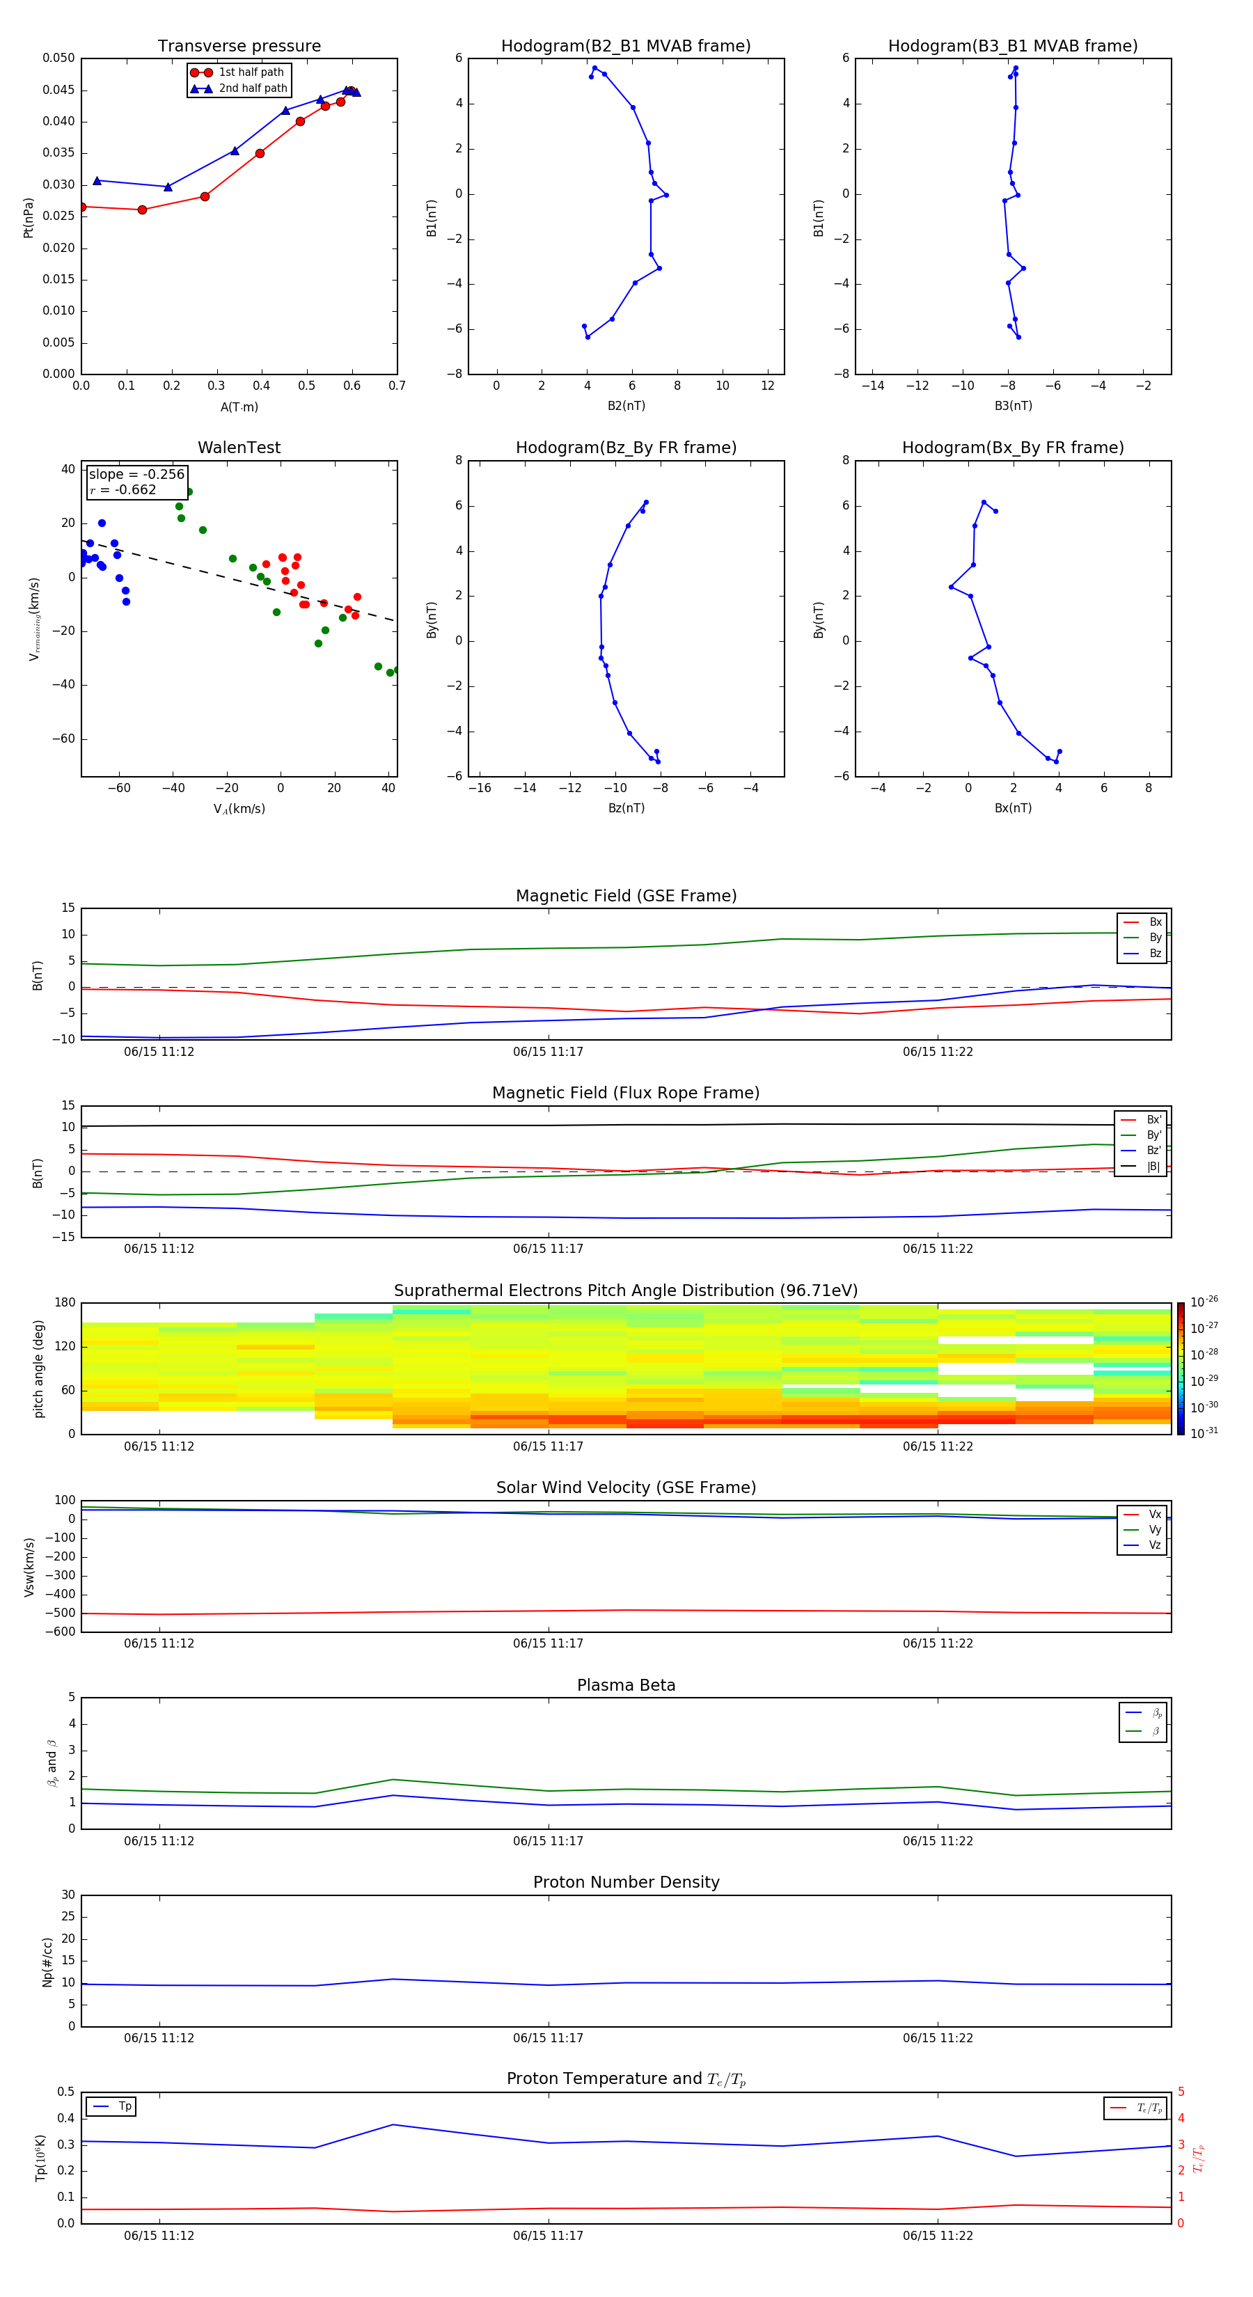Viewport: 1253px width, 2297px height.
Task: Click 'Bz' in the GSE magnetic field legend
Action: point(1155,953)
